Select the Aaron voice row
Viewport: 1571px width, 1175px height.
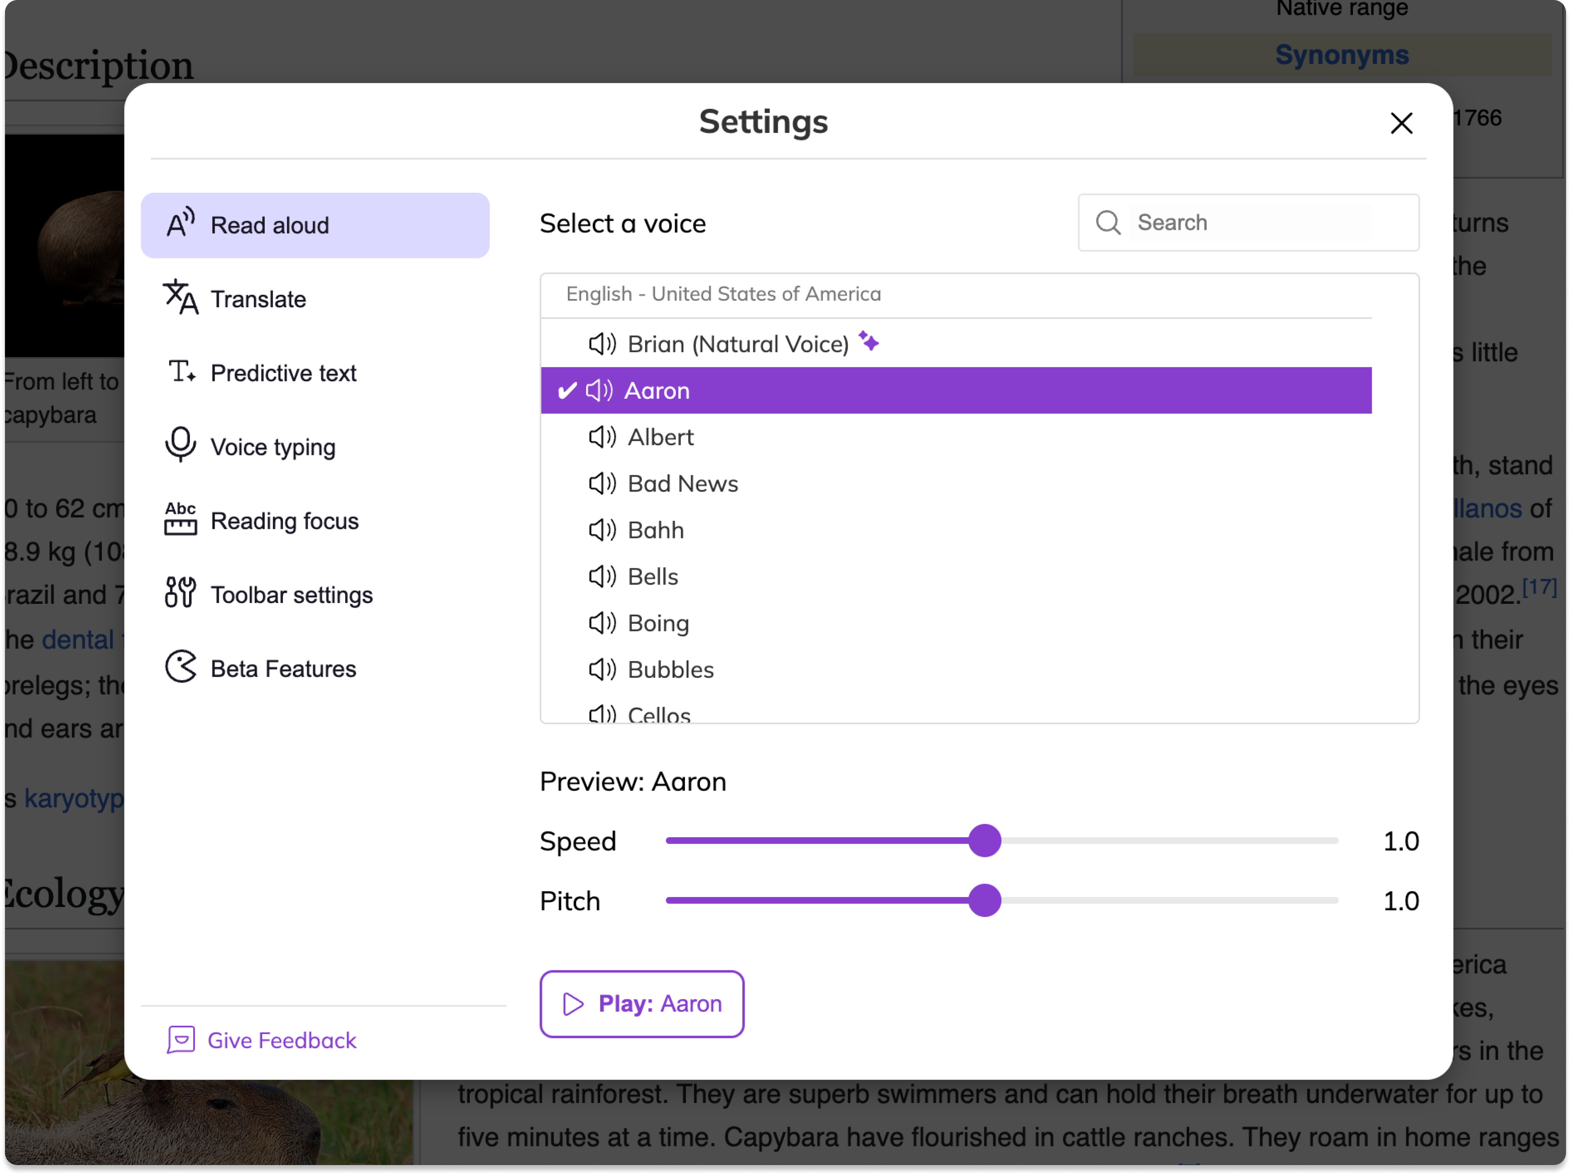(x=956, y=390)
